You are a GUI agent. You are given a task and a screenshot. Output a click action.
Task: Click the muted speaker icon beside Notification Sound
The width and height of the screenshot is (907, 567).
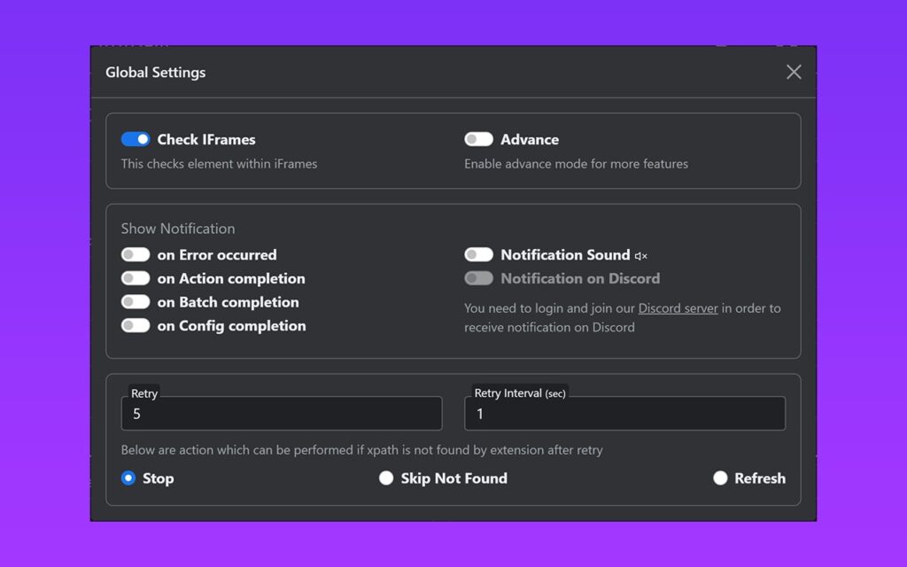[x=641, y=256]
